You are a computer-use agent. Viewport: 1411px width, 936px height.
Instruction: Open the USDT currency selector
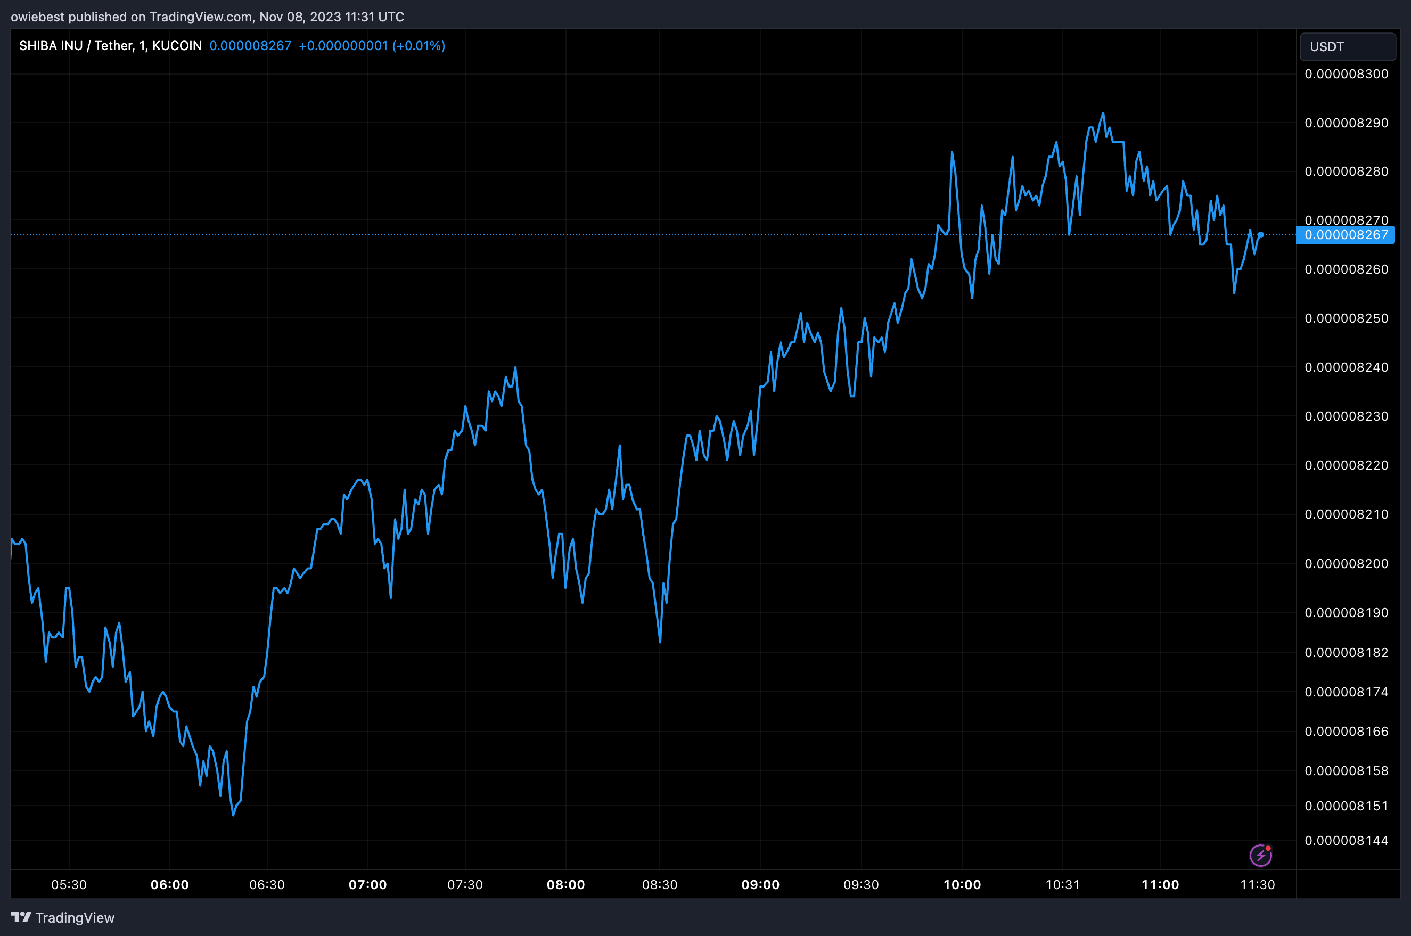(1347, 46)
